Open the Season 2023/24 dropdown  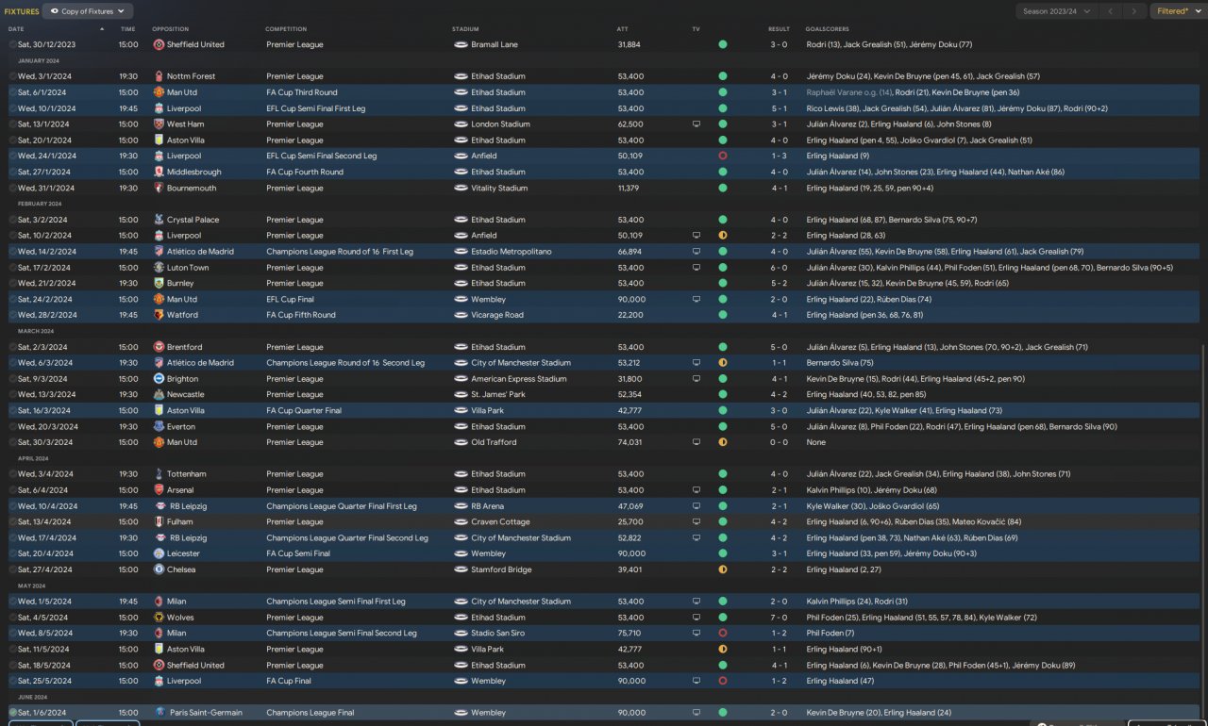pyautogui.click(x=1057, y=11)
